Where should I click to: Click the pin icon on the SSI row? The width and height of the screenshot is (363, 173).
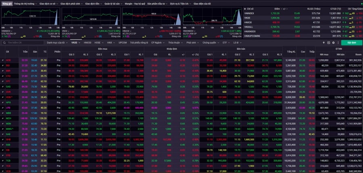3,150
